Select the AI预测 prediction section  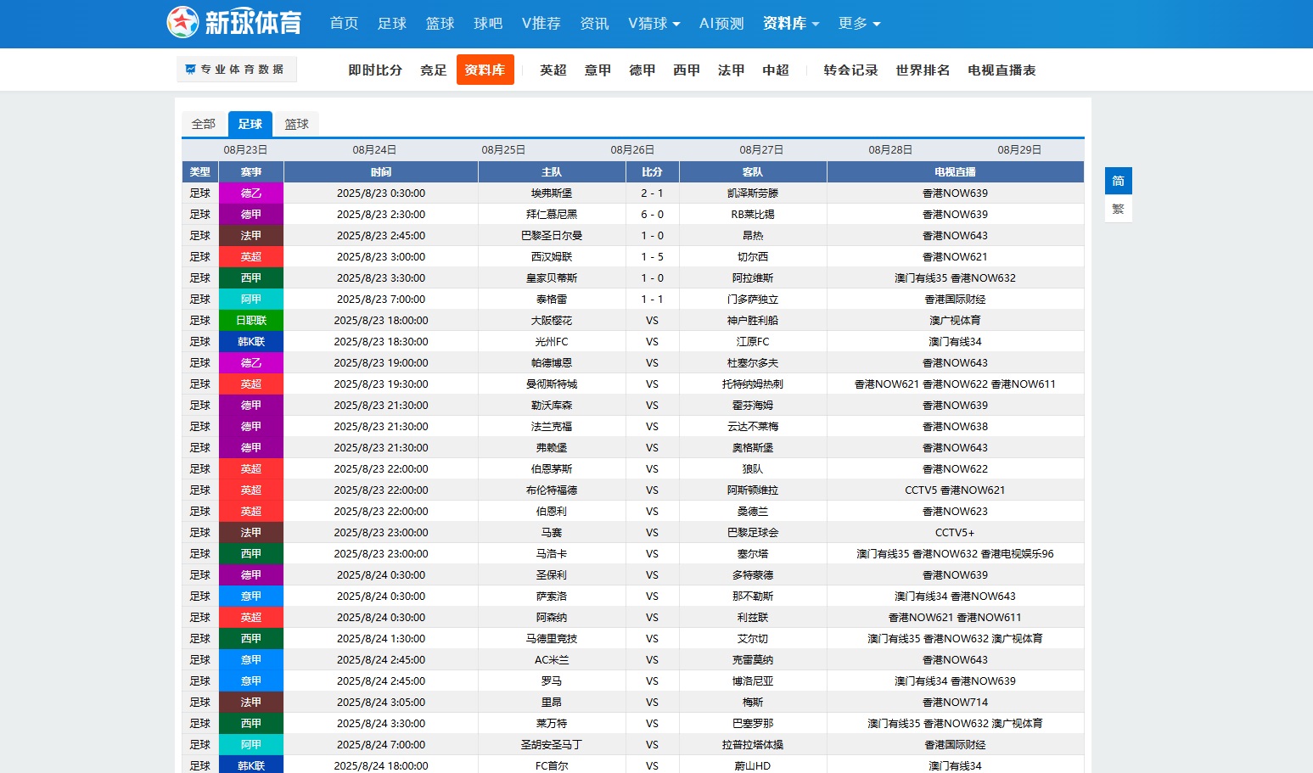click(x=720, y=24)
